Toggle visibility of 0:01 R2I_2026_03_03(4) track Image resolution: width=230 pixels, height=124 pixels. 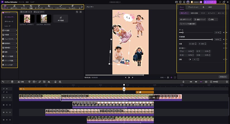7,98
